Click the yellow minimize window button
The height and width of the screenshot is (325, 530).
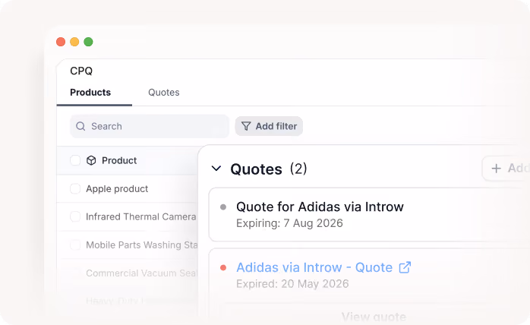pyautogui.click(x=74, y=42)
